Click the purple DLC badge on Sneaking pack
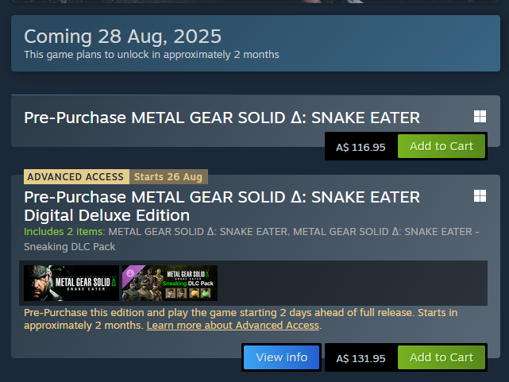509x382 pixels. (131, 273)
